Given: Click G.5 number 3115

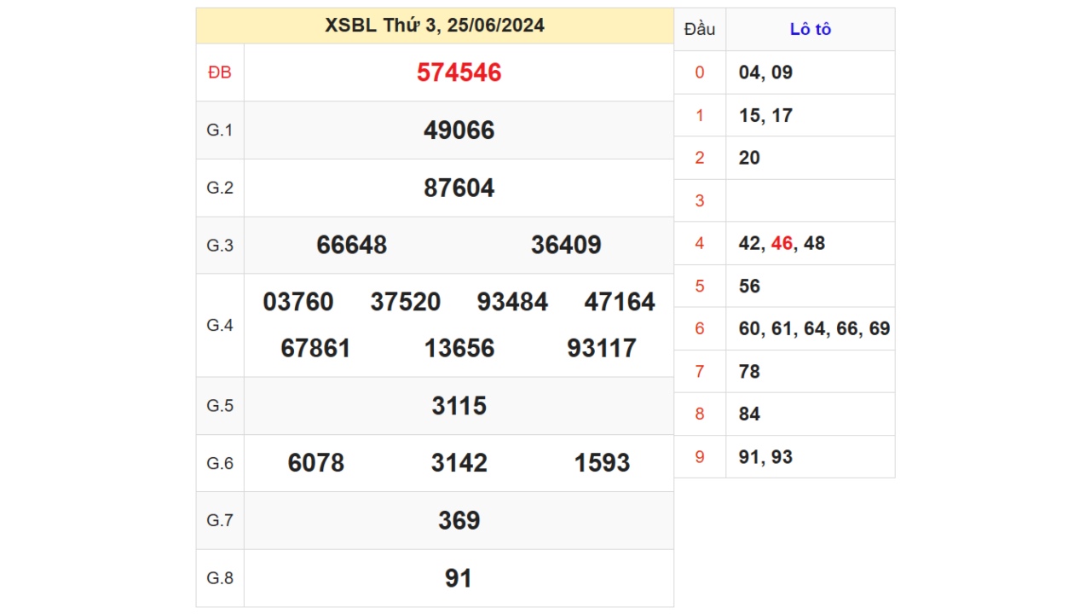Looking at the screenshot, I should 459,405.
